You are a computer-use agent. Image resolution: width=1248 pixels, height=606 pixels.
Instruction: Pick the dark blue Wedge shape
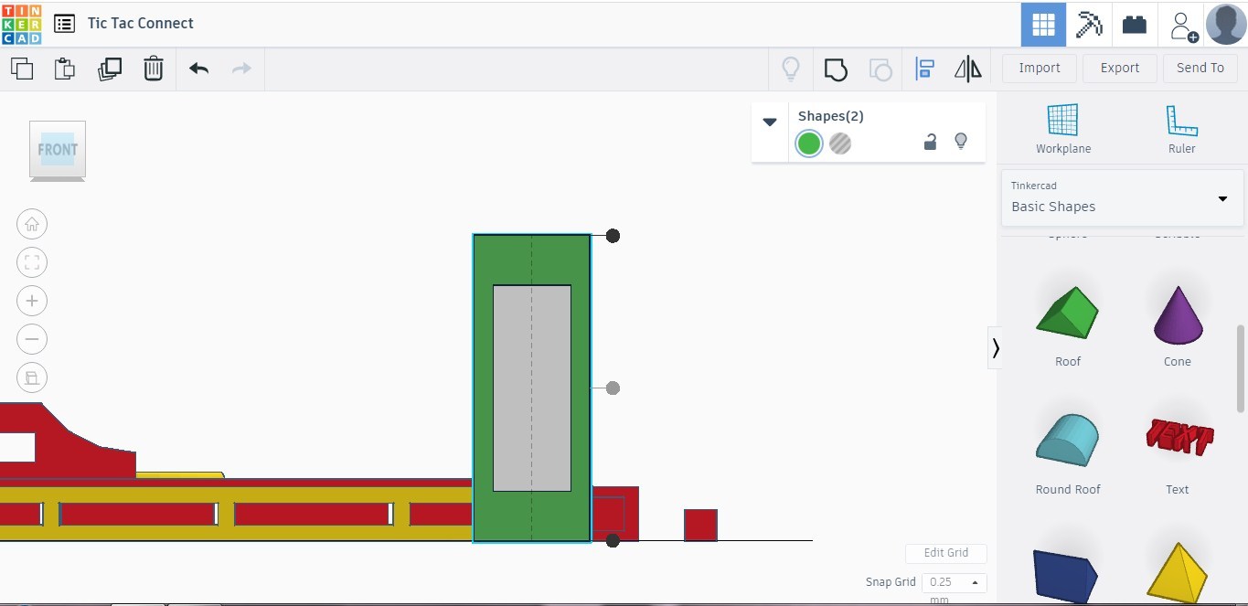click(1067, 576)
